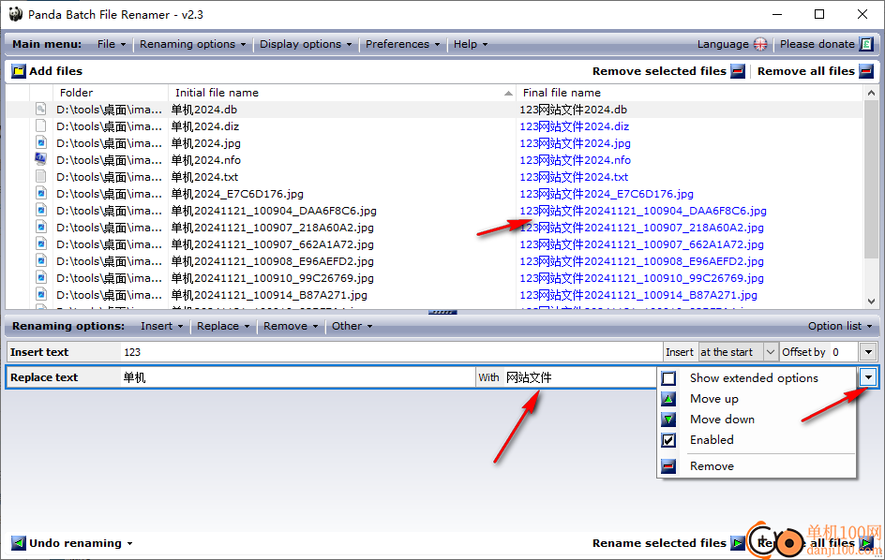Open the Renaming options main menu
885x560 pixels.
pos(192,44)
